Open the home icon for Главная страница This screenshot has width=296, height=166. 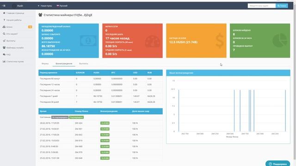pyautogui.click(x=4, y=13)
